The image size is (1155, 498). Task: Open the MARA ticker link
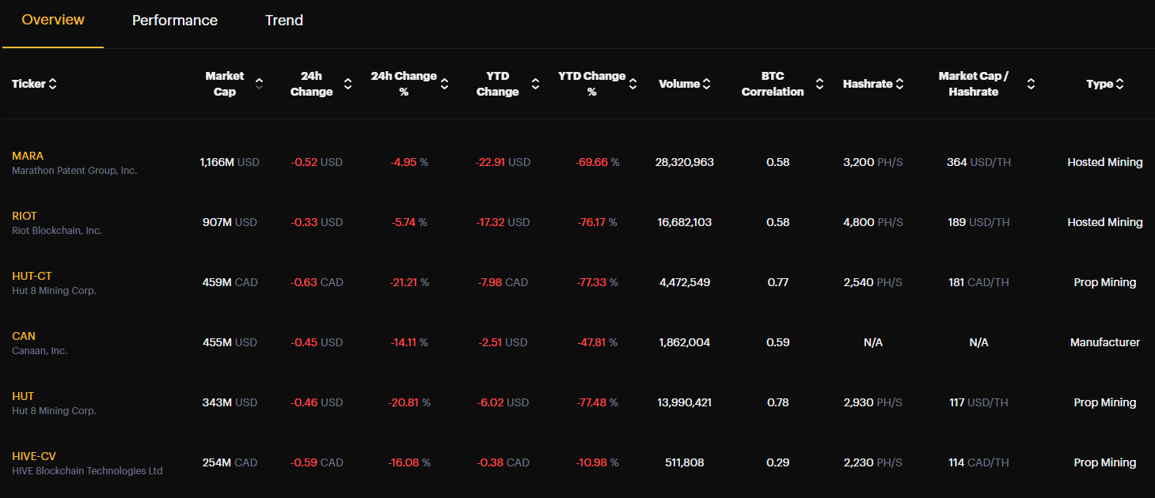[28, 156]
